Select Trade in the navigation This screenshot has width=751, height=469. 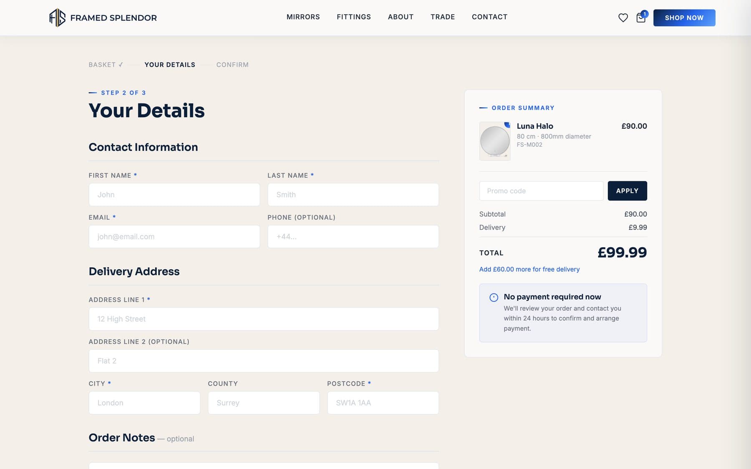[443, 17]
